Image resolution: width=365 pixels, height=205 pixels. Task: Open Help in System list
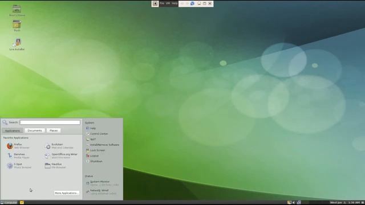pyautogui.click(x=91, y=128)
